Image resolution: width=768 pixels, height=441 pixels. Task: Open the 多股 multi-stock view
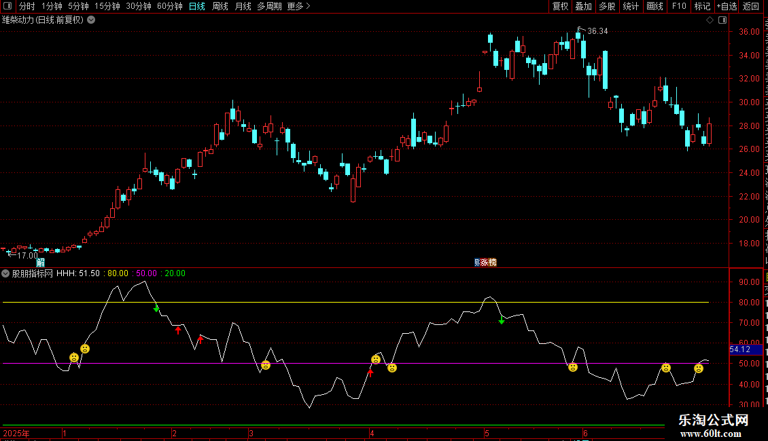607,6
